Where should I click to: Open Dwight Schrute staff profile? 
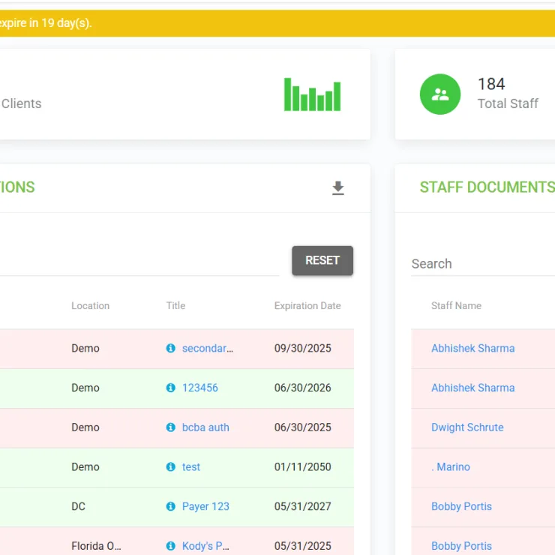(467, 427)
